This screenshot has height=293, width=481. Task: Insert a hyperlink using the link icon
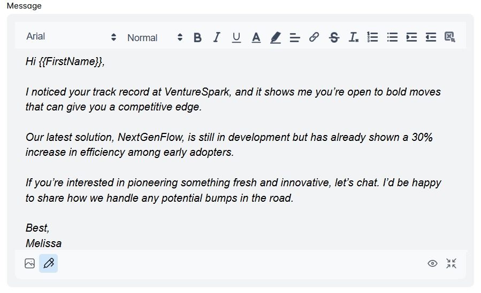point(314,37)
